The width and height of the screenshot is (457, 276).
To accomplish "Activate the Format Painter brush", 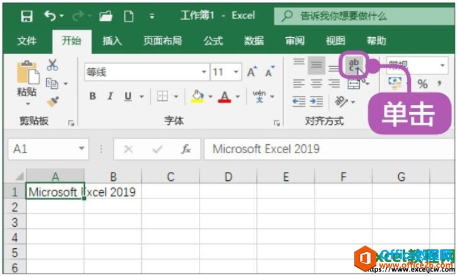I will point(53,101).
